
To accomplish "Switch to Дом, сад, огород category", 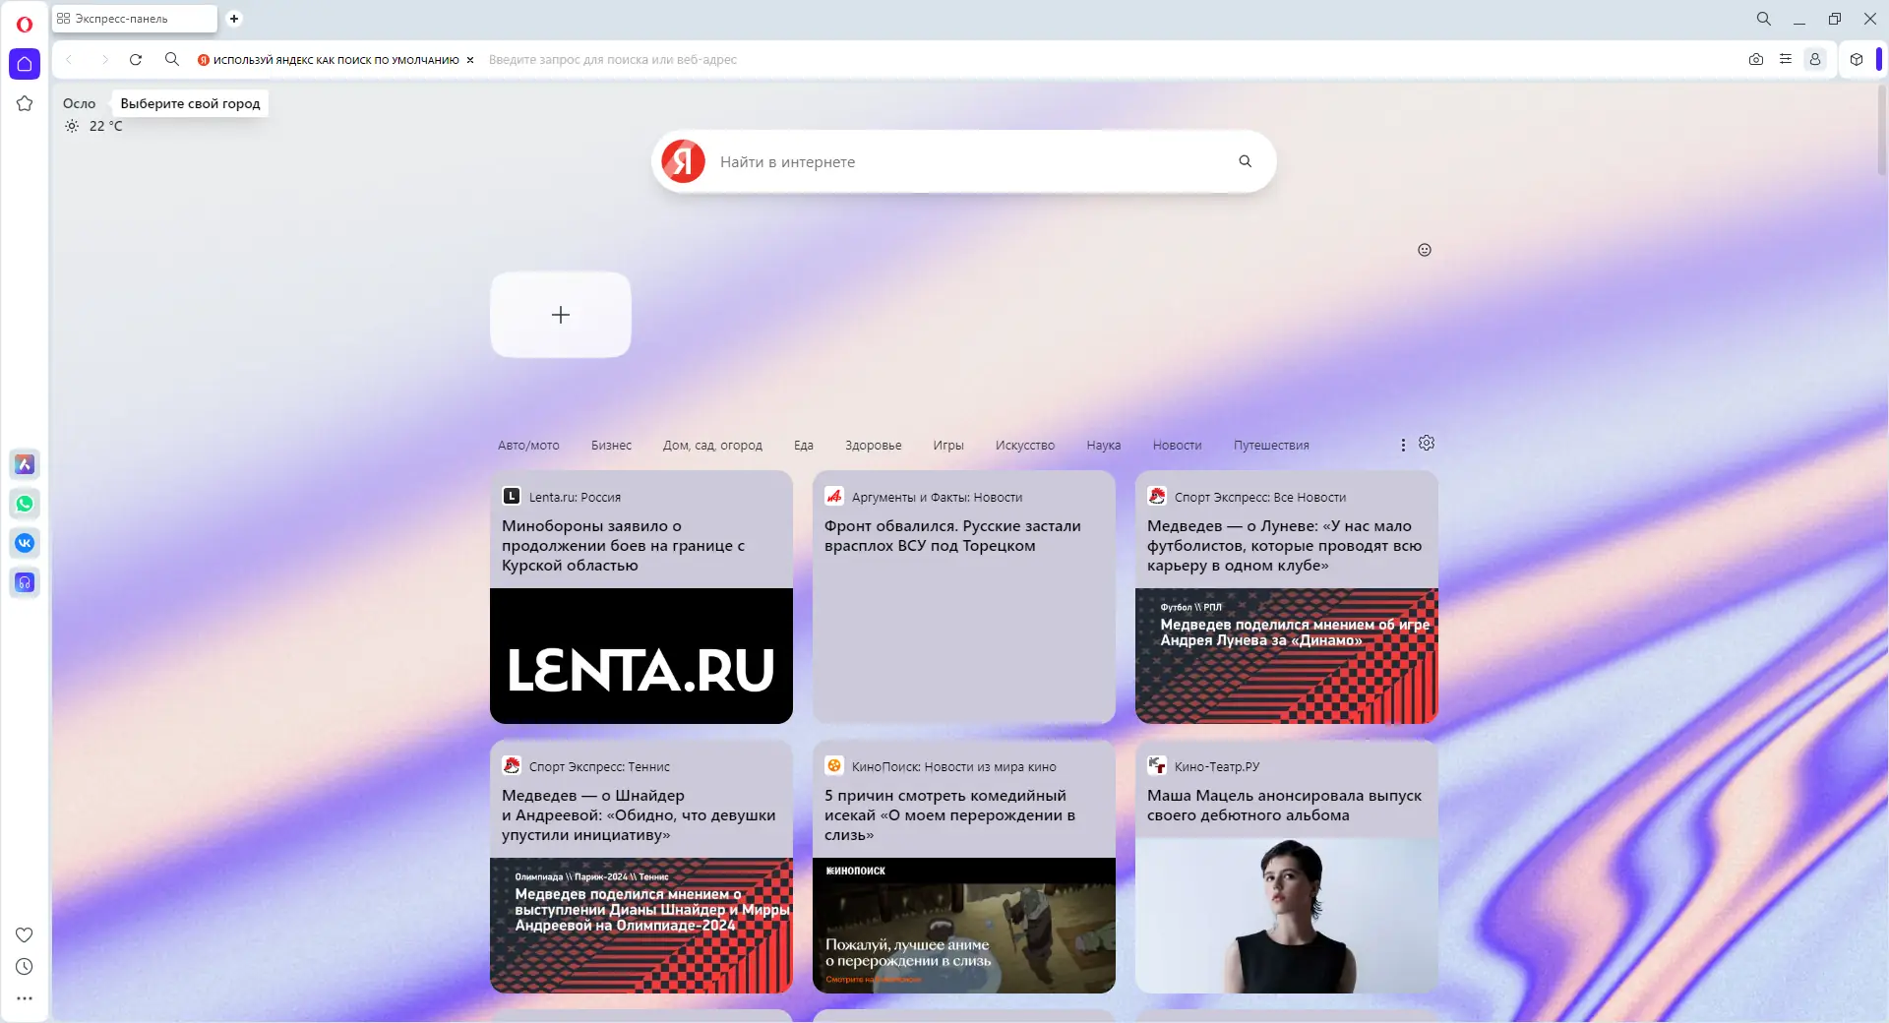I will (712, 446).
